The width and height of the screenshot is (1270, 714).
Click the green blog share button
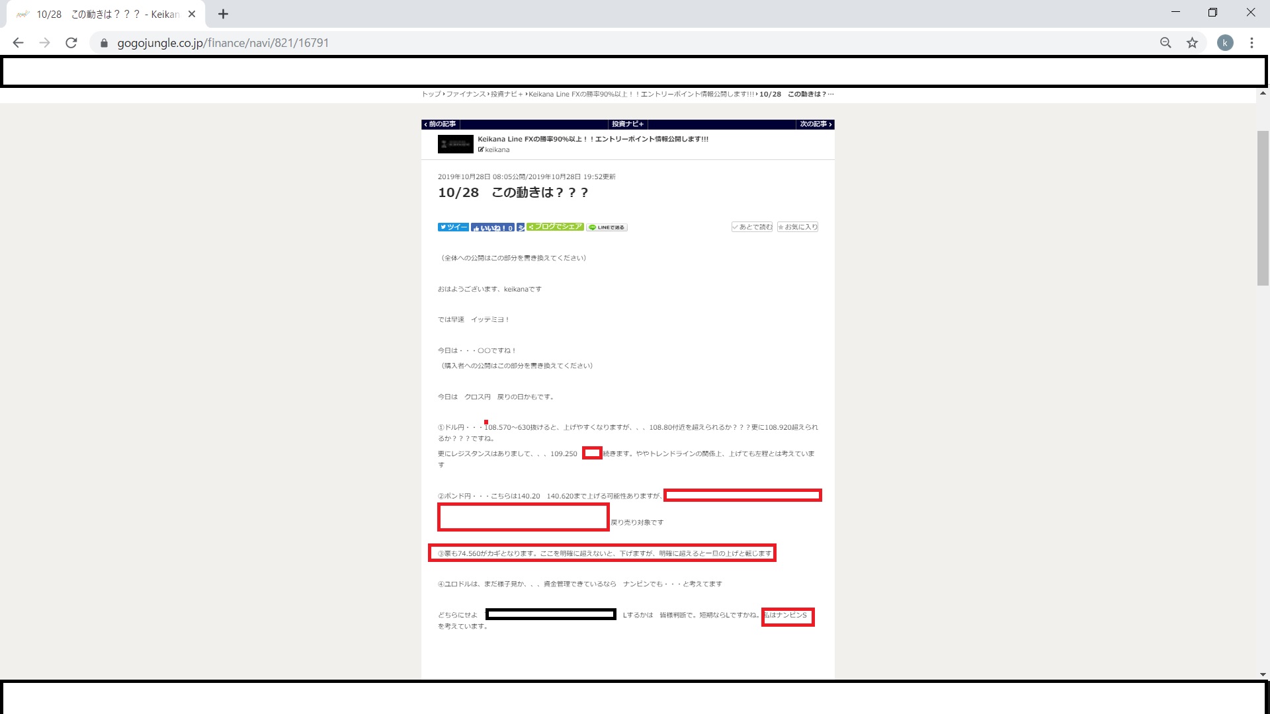pos(555,227)
